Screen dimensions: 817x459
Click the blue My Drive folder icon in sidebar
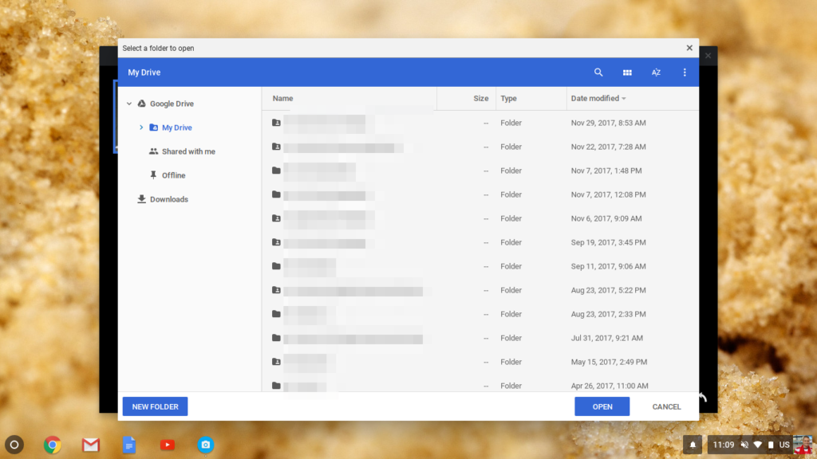(x=156, y=127)
